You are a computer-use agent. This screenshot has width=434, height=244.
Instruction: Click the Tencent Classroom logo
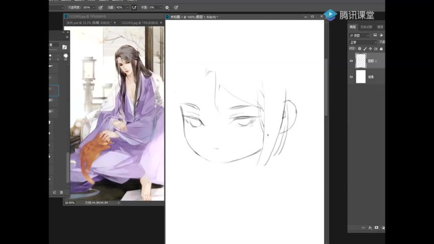click(349, 15)
